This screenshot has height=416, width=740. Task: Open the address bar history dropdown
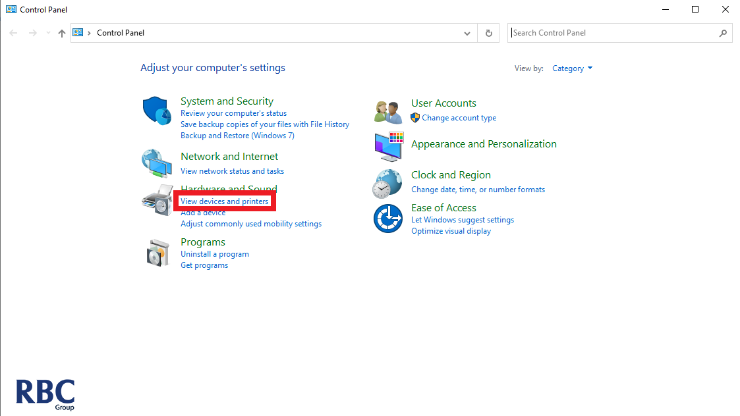coord(467,33)
